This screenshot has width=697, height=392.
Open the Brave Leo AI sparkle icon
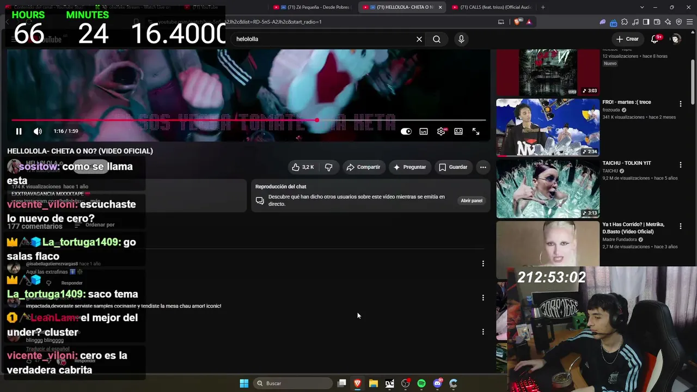[x=668, y=22]
